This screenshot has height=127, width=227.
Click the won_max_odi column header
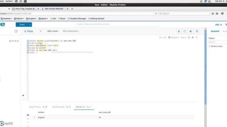(105, 112)
